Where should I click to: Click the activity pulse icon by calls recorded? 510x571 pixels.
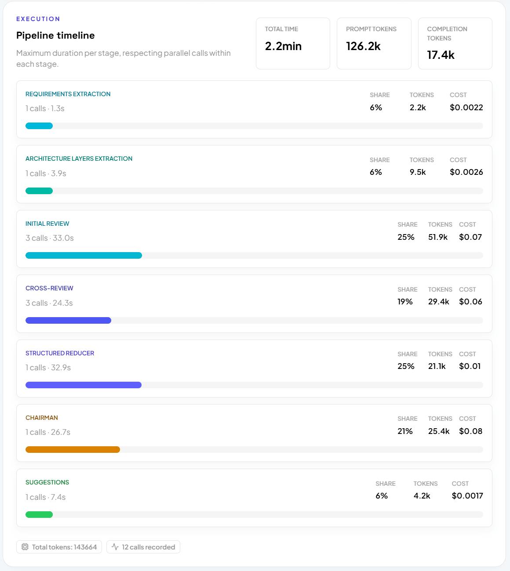click(x=115, y=547)
